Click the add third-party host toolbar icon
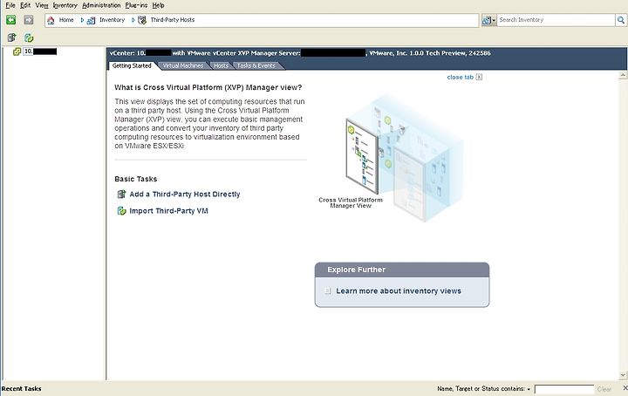This screenshot has width=628, height=396. 11,38
